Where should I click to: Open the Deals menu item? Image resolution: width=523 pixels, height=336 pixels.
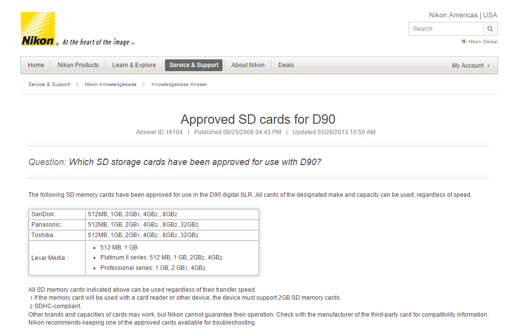click(x=286, y=65)
